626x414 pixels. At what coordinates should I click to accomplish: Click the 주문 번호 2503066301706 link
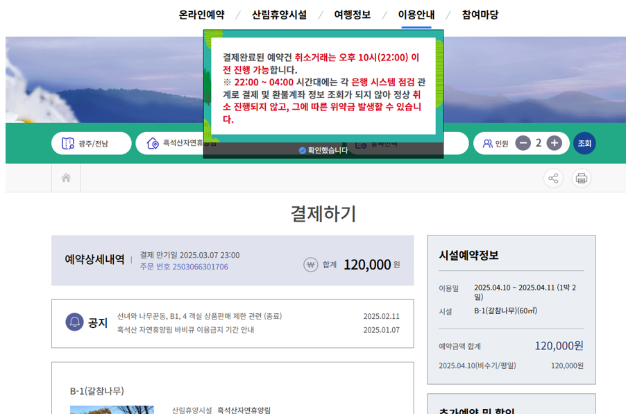184,267
